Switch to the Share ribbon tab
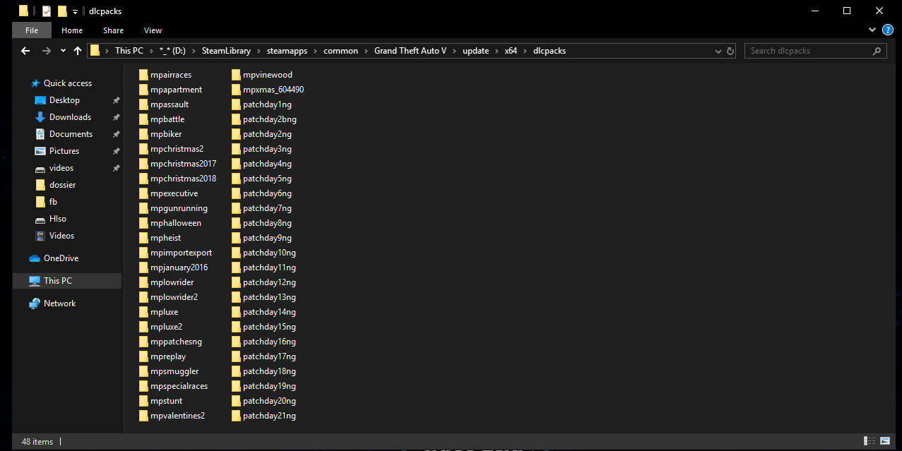The image size is (902, 451). click(113, 30)
